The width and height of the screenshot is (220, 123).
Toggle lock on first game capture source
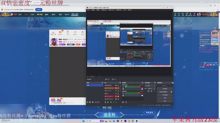point(118,85)
